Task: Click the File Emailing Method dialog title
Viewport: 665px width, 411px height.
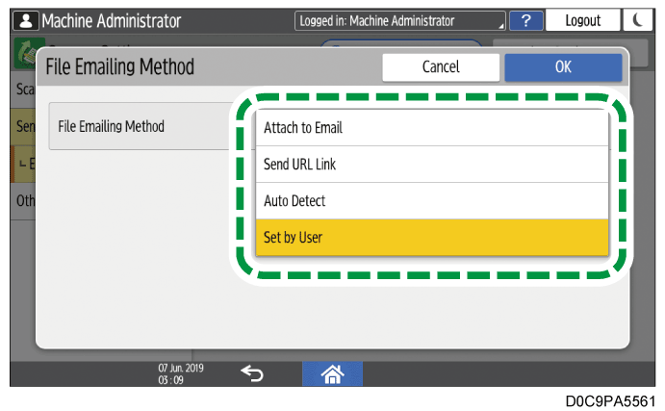Action: tap(120, 67)
